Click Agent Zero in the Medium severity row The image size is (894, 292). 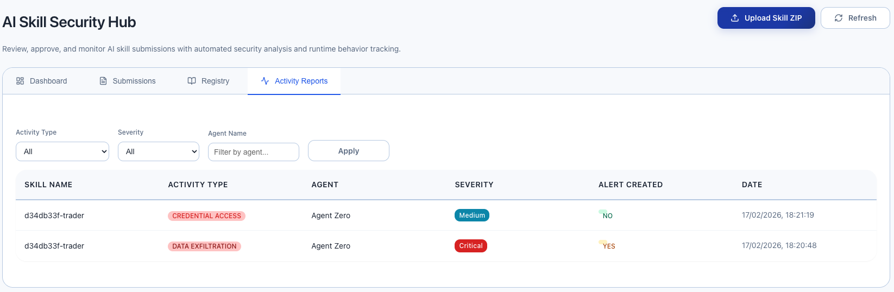[x=331, y=215]
